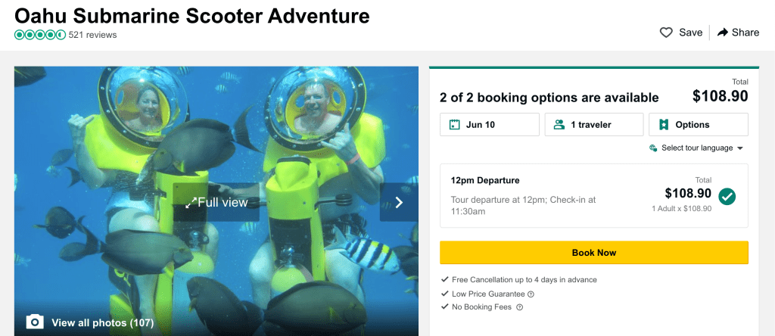775x336 pixels.
Task: Click the Share arrow icon
Action: 723,33
